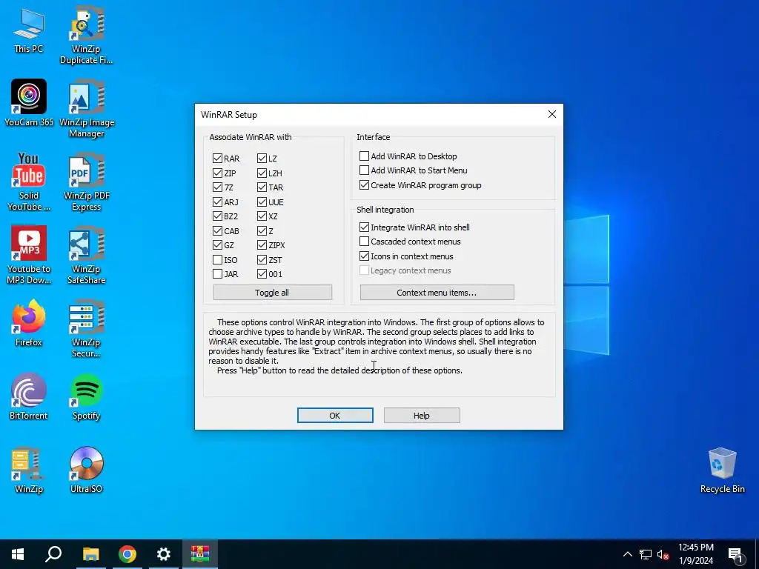Uncheck Icons in context menus
Viewport: 759px width, 569px height.
click(x=364, y=256)
